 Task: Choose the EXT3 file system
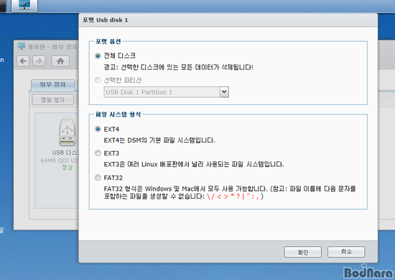(98, 153)
